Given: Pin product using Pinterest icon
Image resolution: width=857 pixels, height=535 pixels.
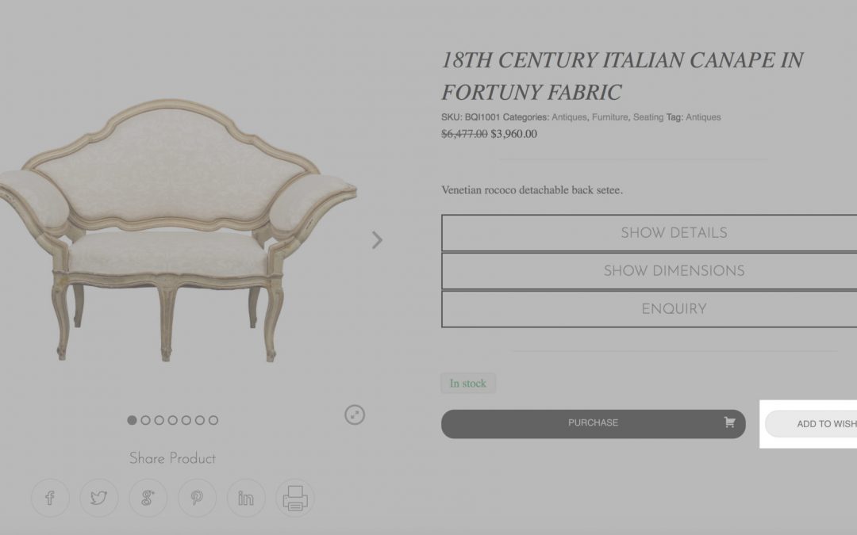Looking at the screenshot, I should click(x=197, y=498).
